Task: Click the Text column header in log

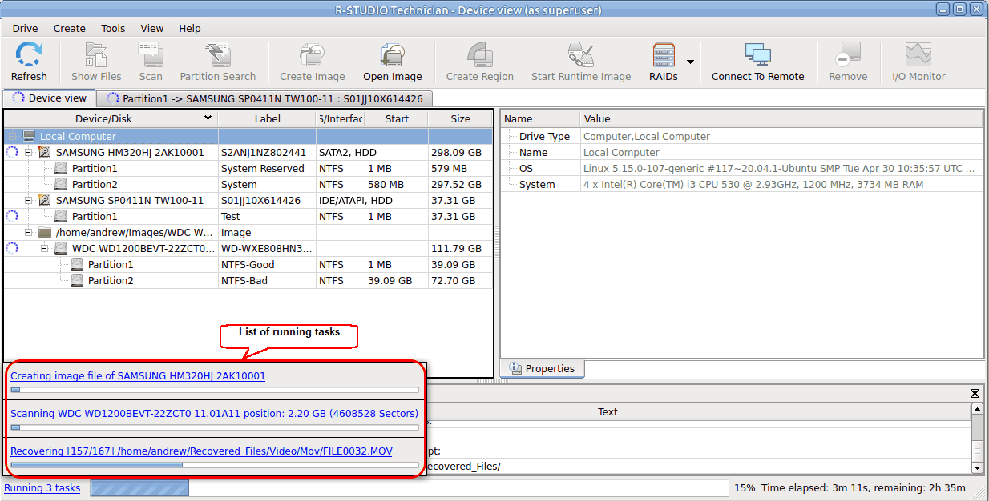Action: click(x=608, y=411)
